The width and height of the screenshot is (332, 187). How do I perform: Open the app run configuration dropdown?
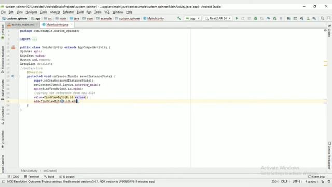(192, 19)
